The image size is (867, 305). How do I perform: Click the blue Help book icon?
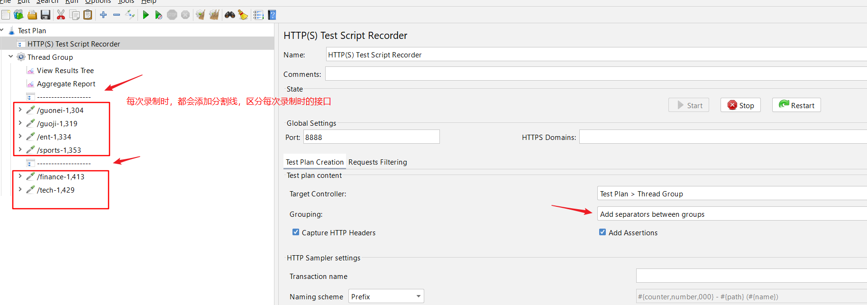(x=272, y=15)
